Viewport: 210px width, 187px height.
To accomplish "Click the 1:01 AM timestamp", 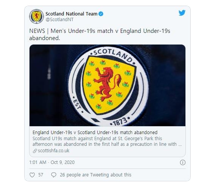I will coord(38,162).
